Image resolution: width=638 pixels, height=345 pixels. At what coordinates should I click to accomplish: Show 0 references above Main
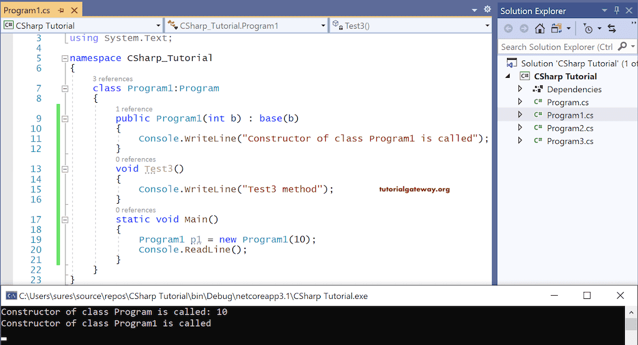pyautogui.click(x=135, y=210)
